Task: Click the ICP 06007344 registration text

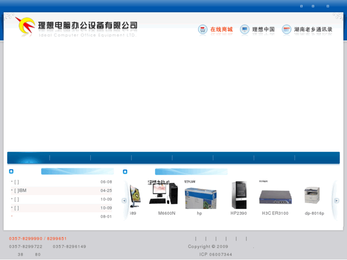Action: pyautogui.click(x=216, y=254)
